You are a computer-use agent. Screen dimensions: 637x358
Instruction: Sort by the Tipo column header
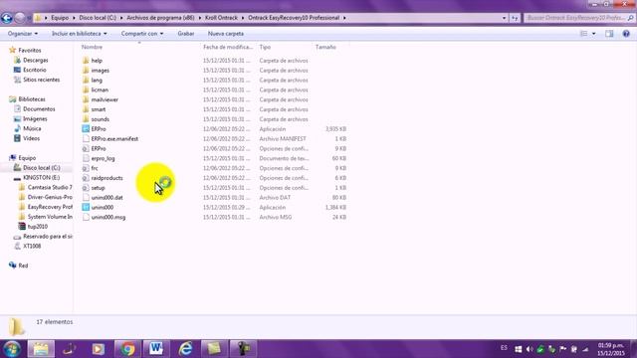pyautogui.click(x=265, y=47)
